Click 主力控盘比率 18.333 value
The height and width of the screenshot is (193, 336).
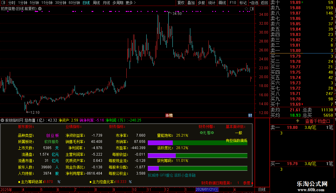pos(121,182)
